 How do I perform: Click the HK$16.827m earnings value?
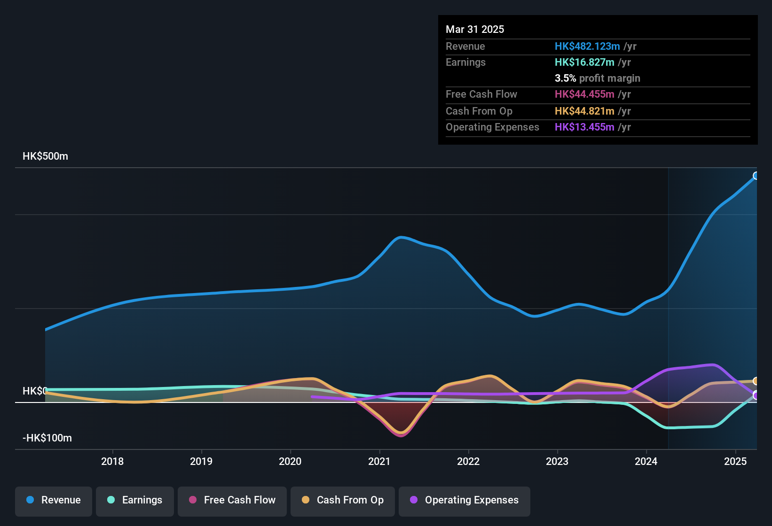pos(584,62)
